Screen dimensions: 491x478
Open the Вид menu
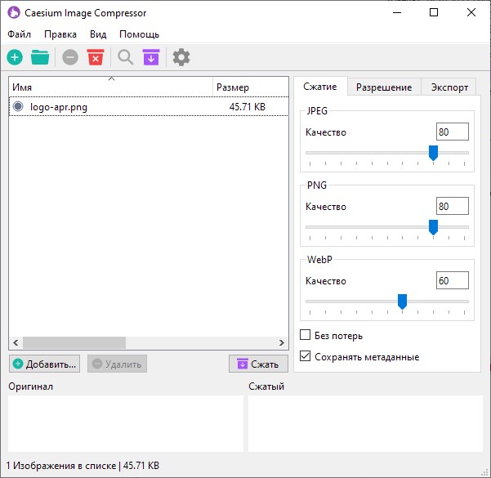click(x=98, y=34)
